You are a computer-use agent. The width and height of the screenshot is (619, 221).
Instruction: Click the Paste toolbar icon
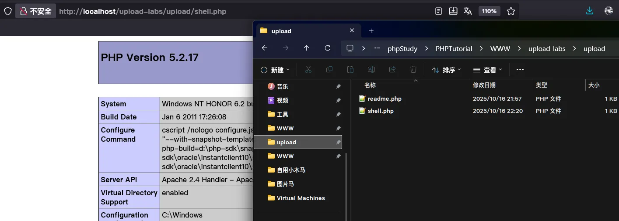(350, 69)
